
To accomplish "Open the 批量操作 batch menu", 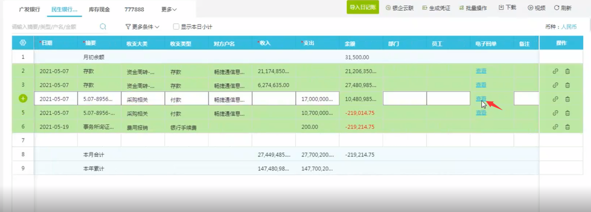I will [x=473, y=8].
